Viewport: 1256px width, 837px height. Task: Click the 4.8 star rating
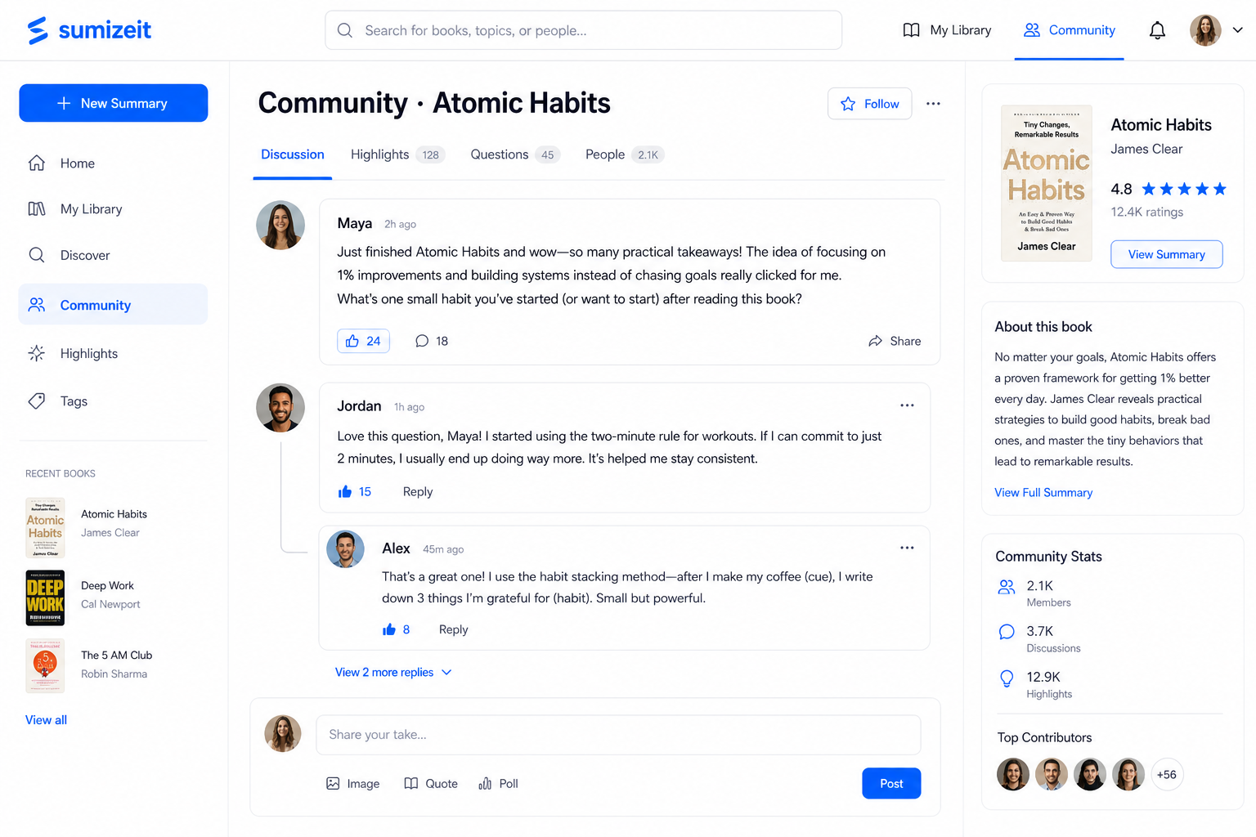(x=1169, y=189)
